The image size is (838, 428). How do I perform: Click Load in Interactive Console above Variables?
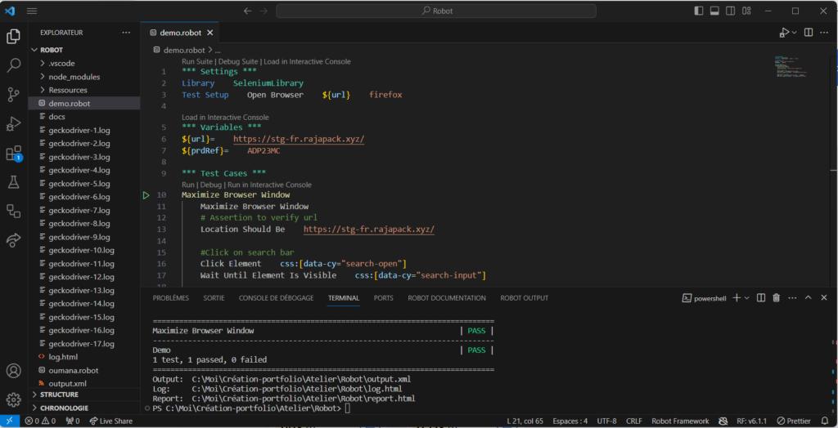point(225,118)
